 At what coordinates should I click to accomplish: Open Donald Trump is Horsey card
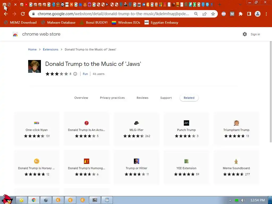37,167
